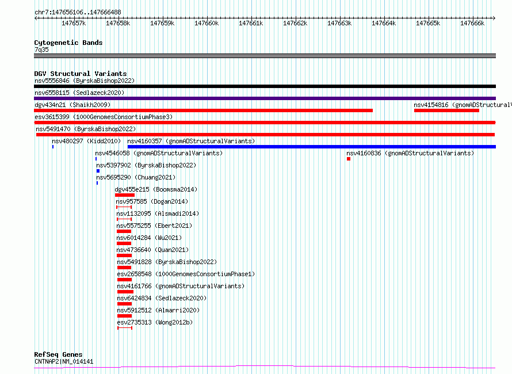The width and height of the screenshot is (512, 374).
Task: Click the small red nsv4160836 marker
Action: pyautogui.click(x=349, y=159)
